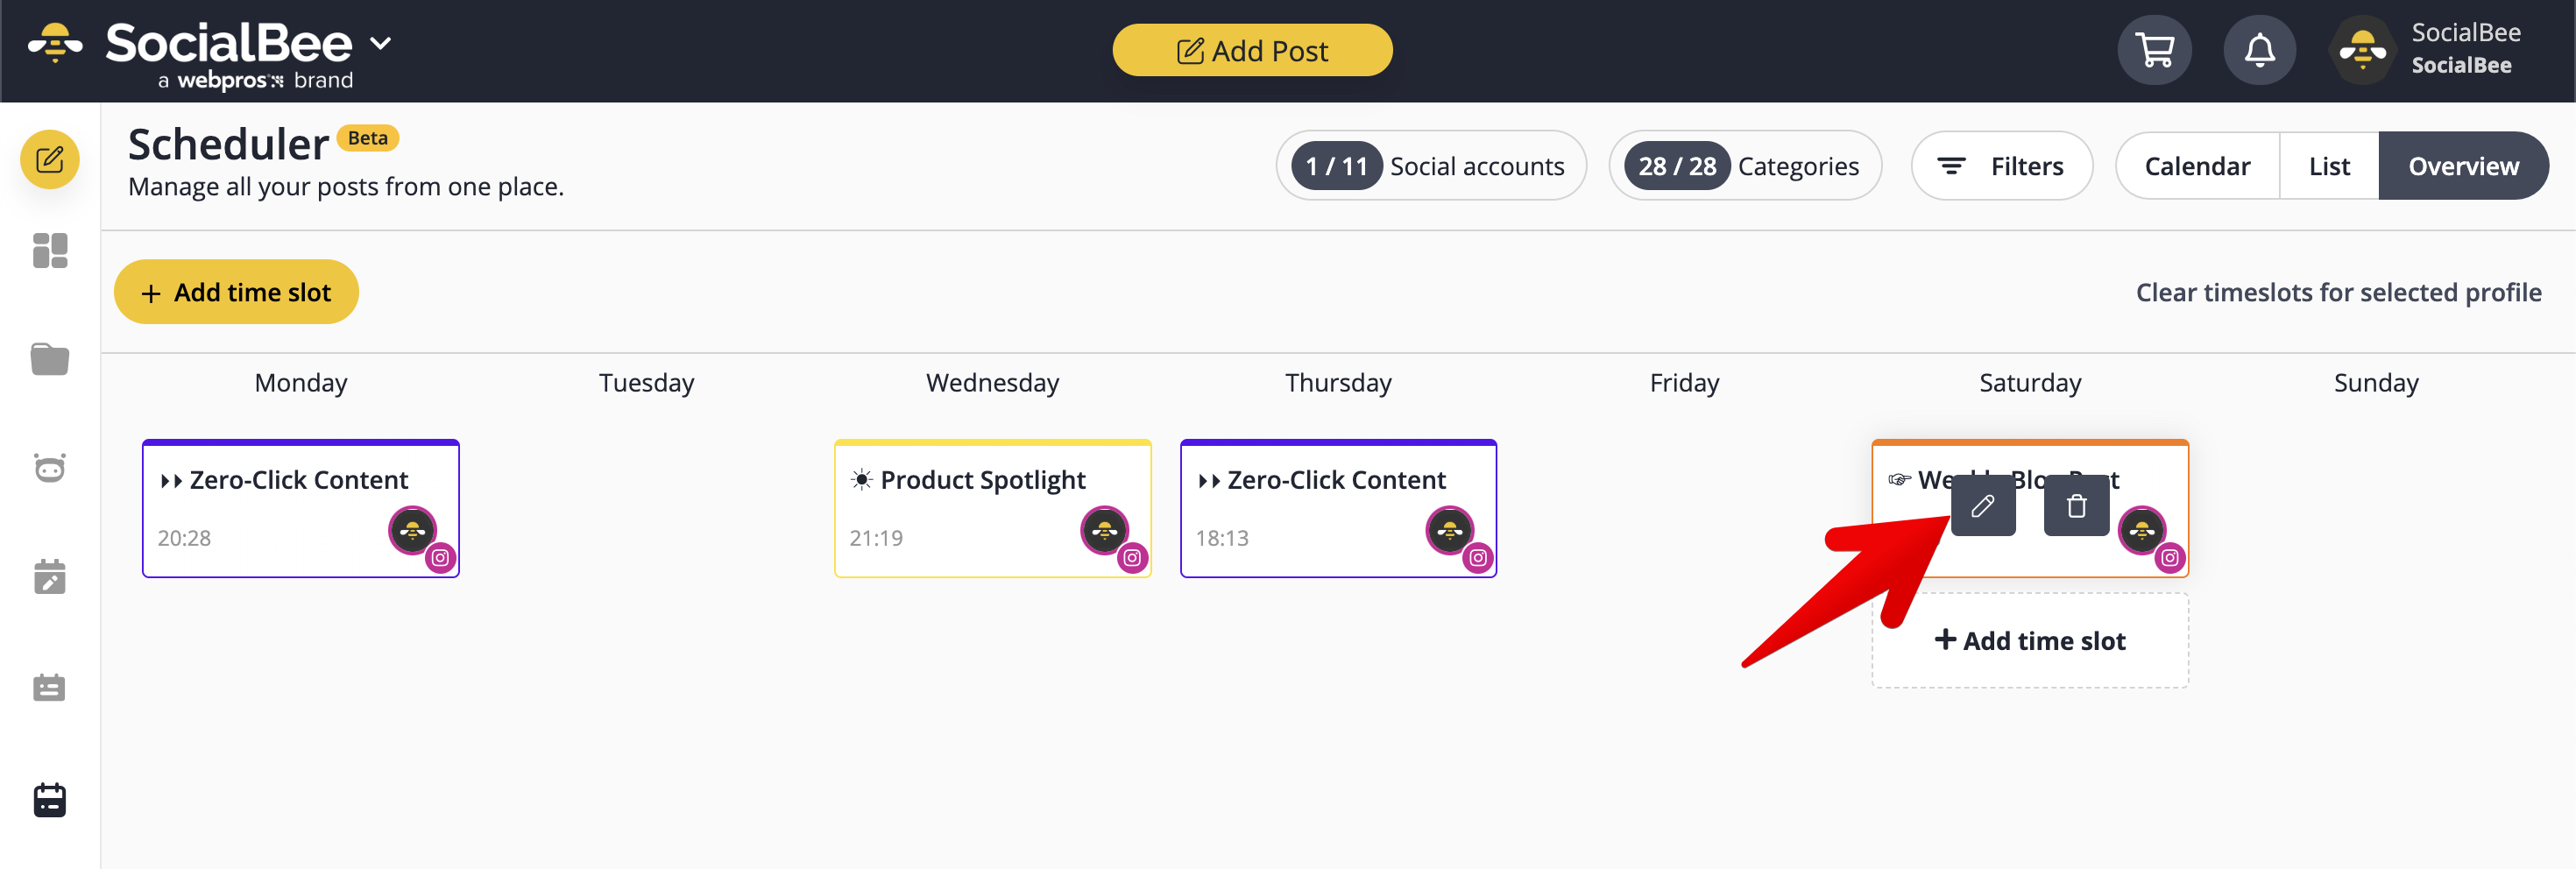Screen dimensions: 2576x869
Task: Select the bottom calendar sidebar icon
Action: (50, 799)
